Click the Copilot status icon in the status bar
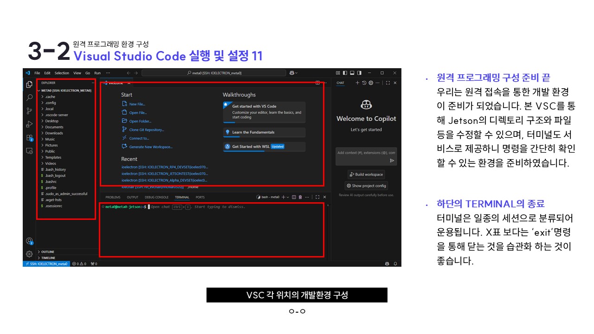Image resolution: width=594 pixels, height=334 pixels. click(387, 263)
